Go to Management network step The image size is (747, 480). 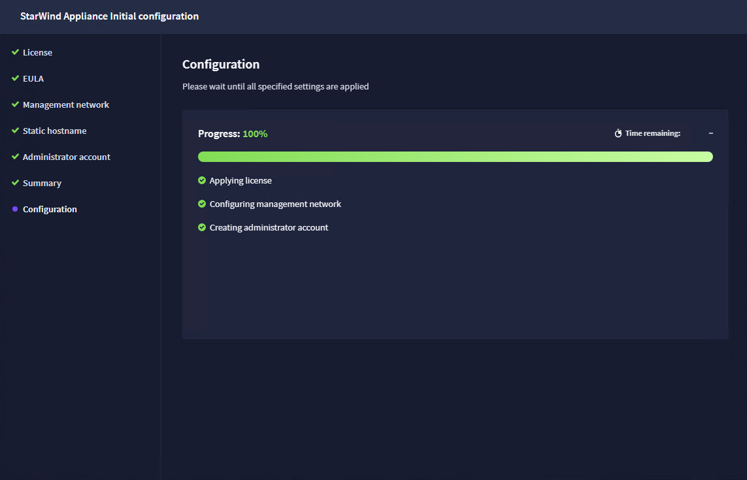click(x=66, y=104)
